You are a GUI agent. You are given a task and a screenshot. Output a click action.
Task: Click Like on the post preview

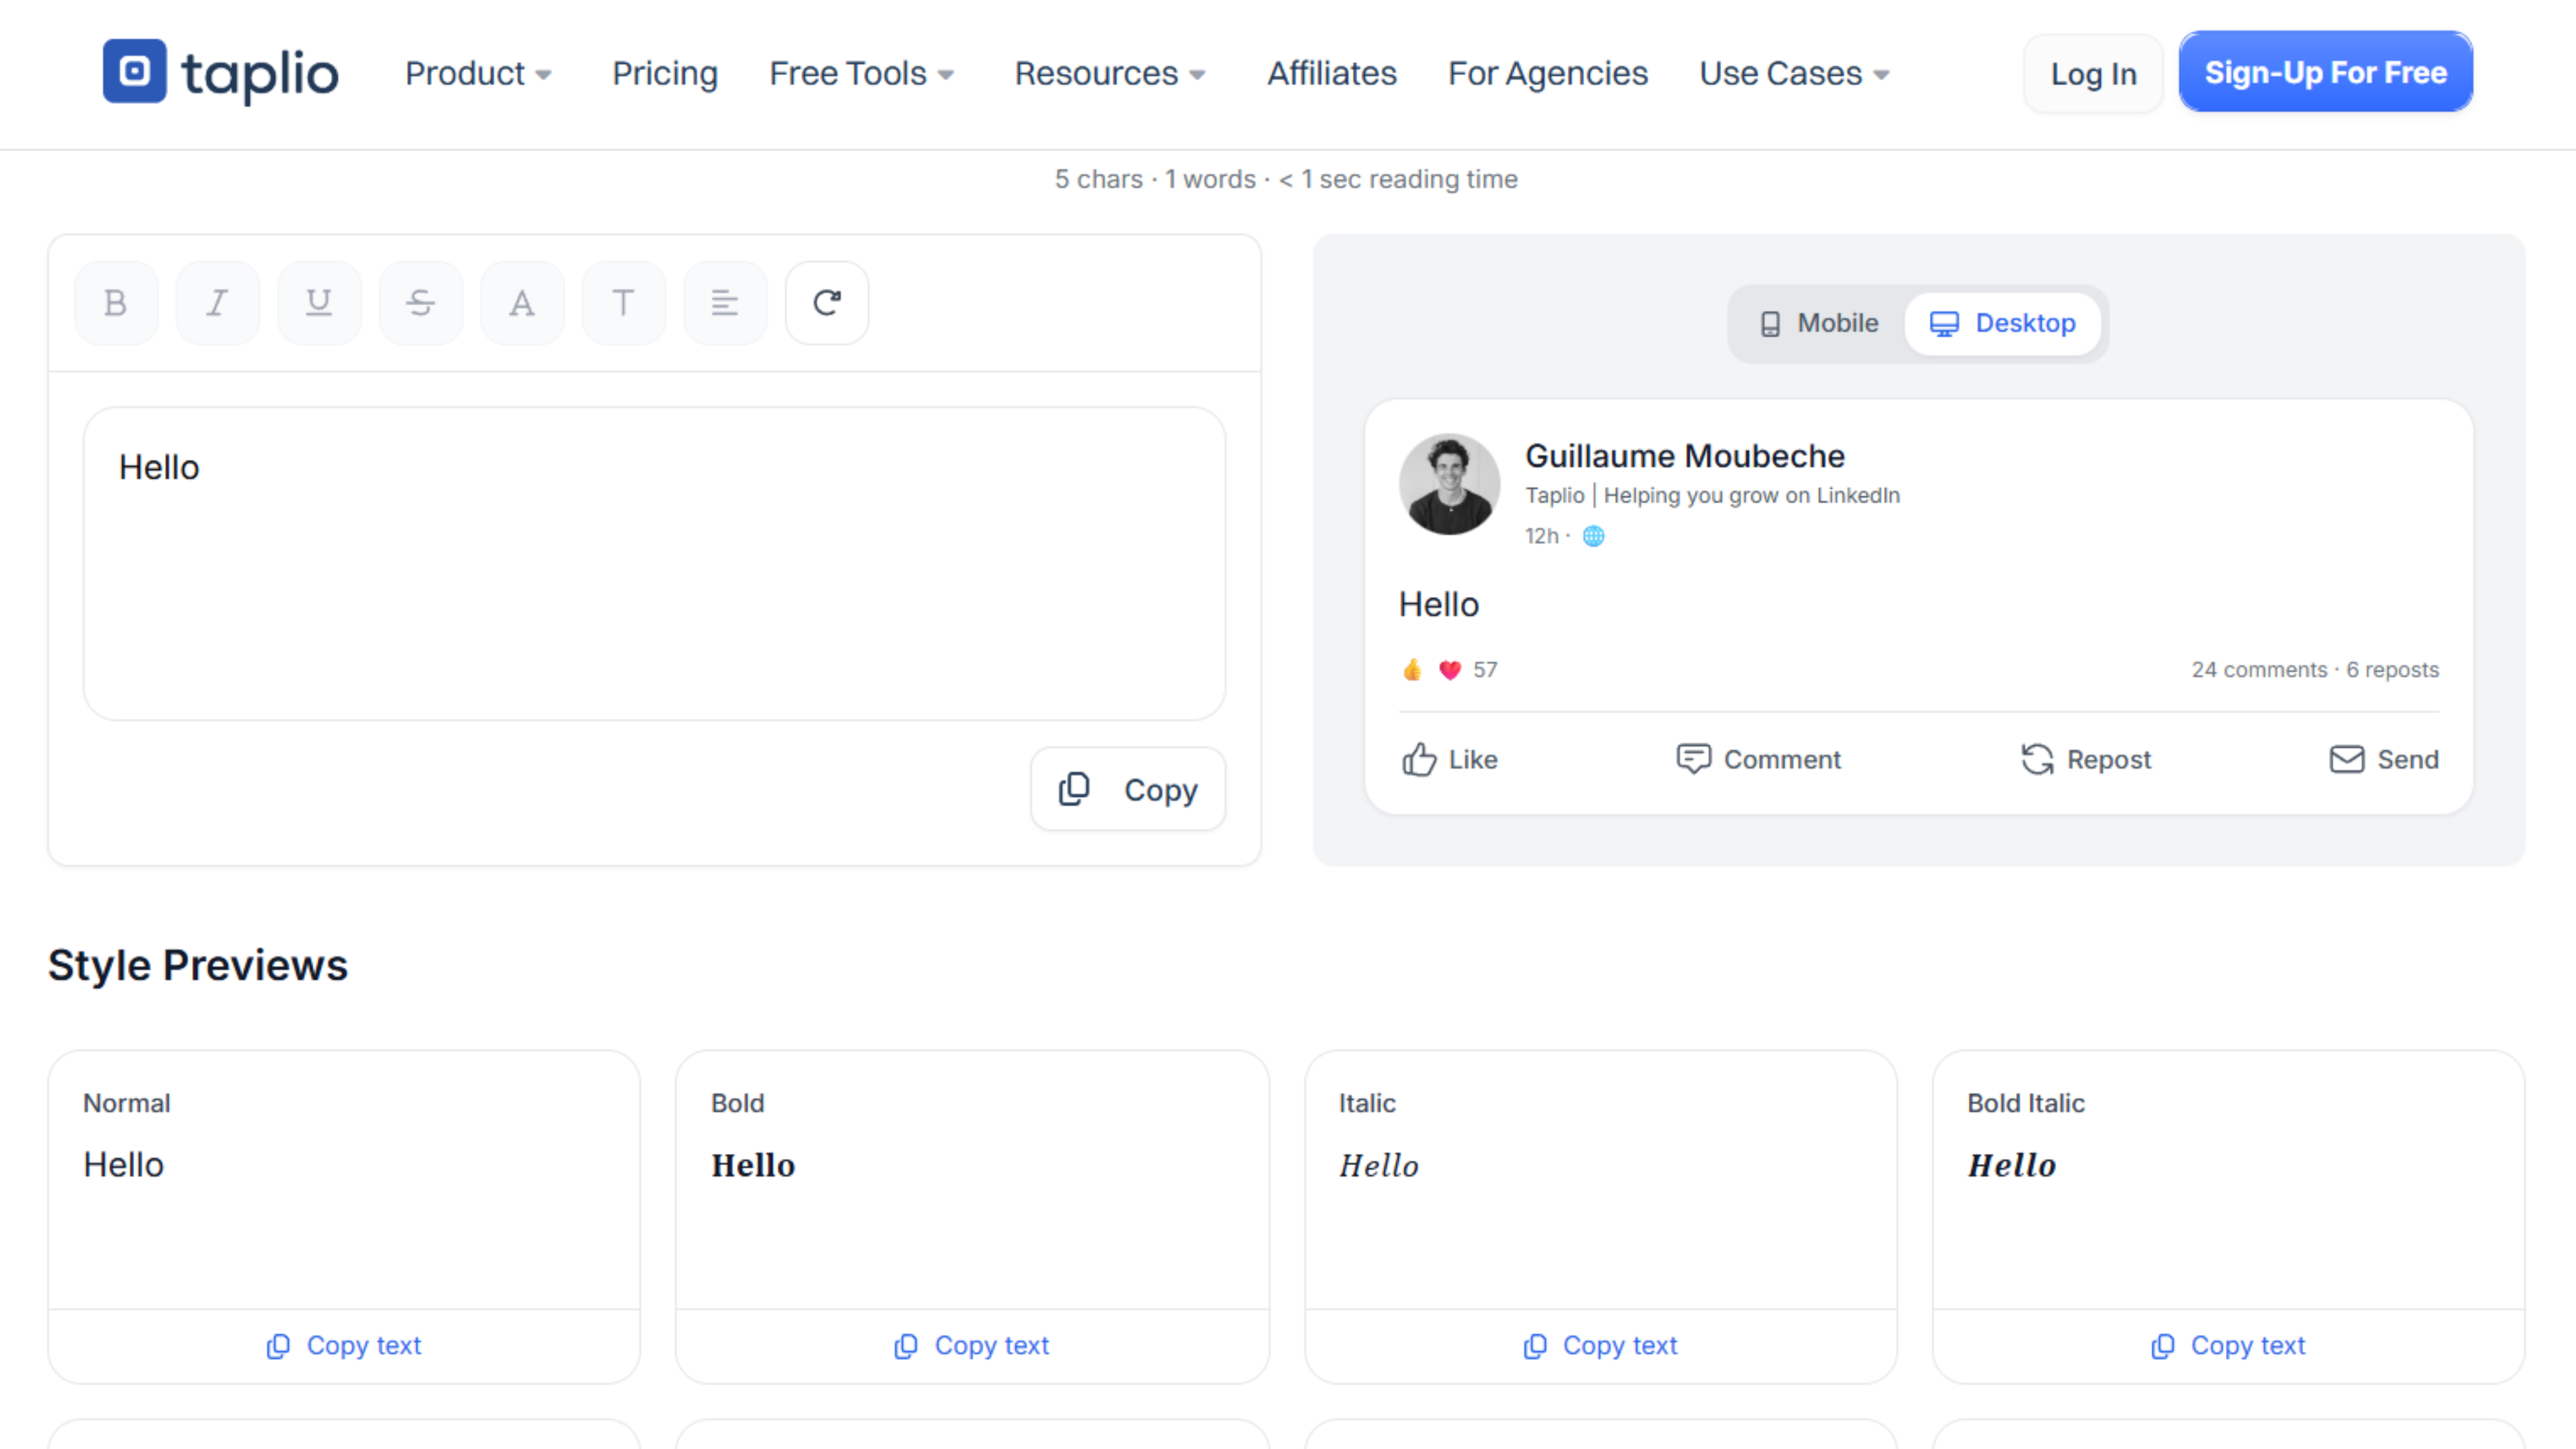coord(1449,759)
